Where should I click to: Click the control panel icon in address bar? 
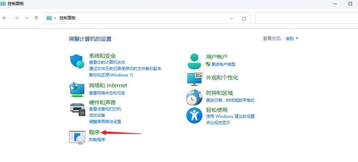tap(49, 18)
